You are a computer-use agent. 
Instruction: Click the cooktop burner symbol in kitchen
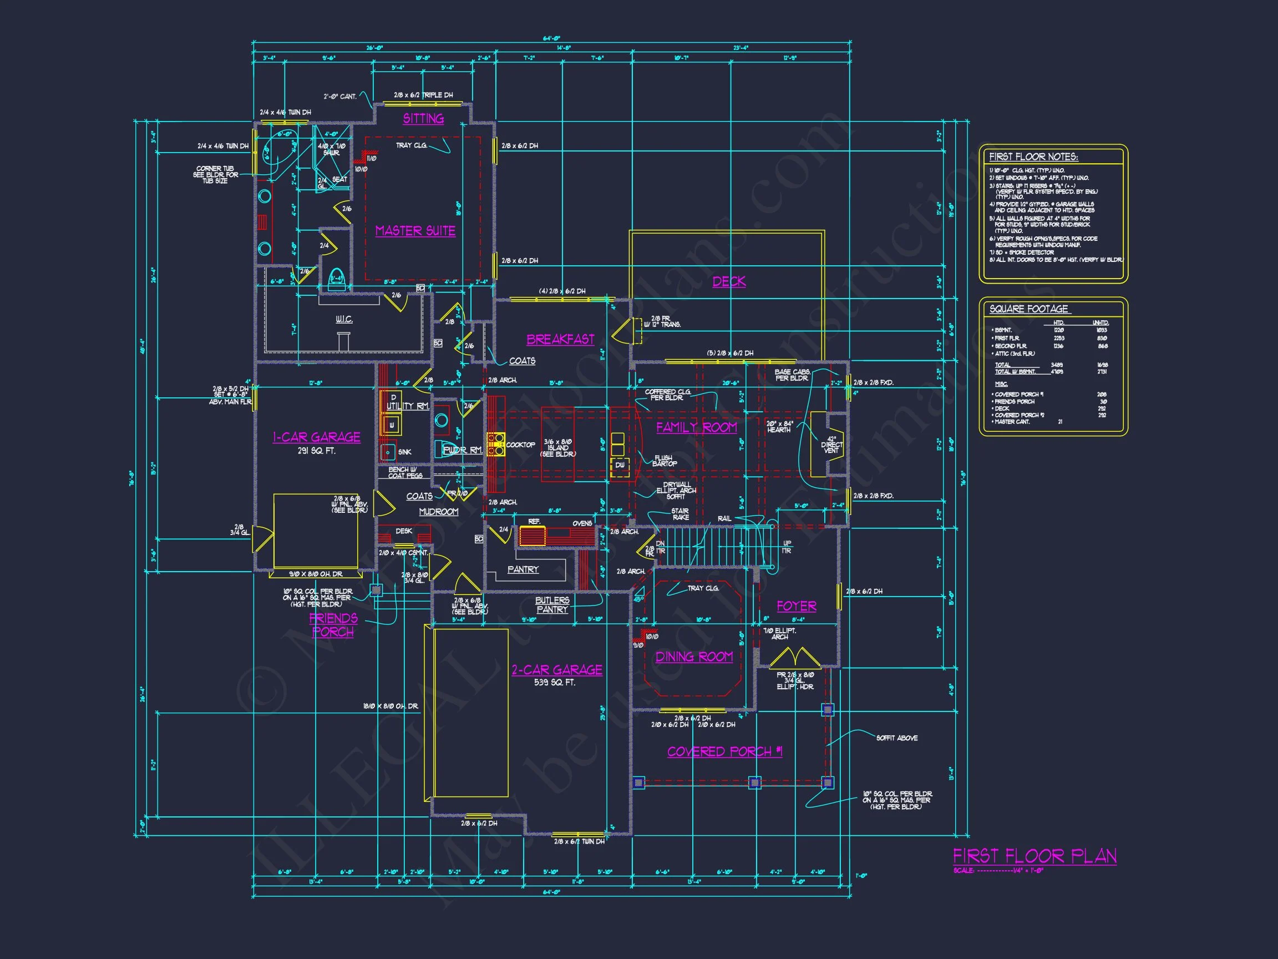495,444
